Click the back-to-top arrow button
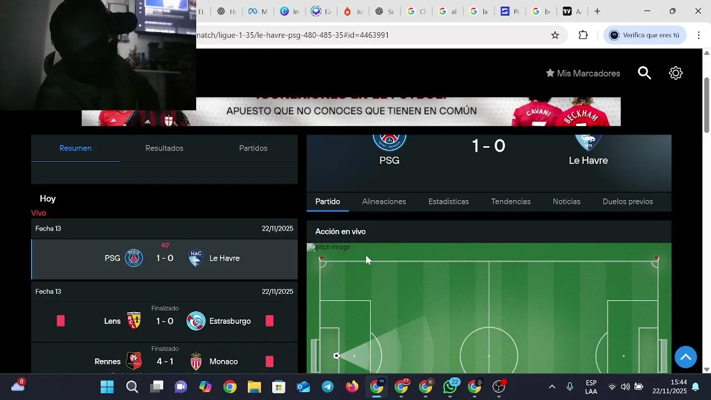Image resolution: width=711 pixels, height=400 pixels. (x=685, y=357)
